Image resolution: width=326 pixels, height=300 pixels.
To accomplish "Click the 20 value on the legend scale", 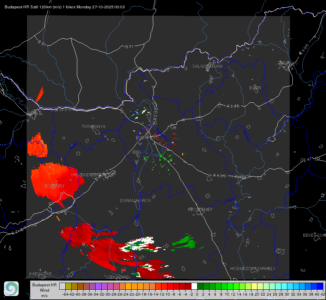I will click(x=257, y=294).
